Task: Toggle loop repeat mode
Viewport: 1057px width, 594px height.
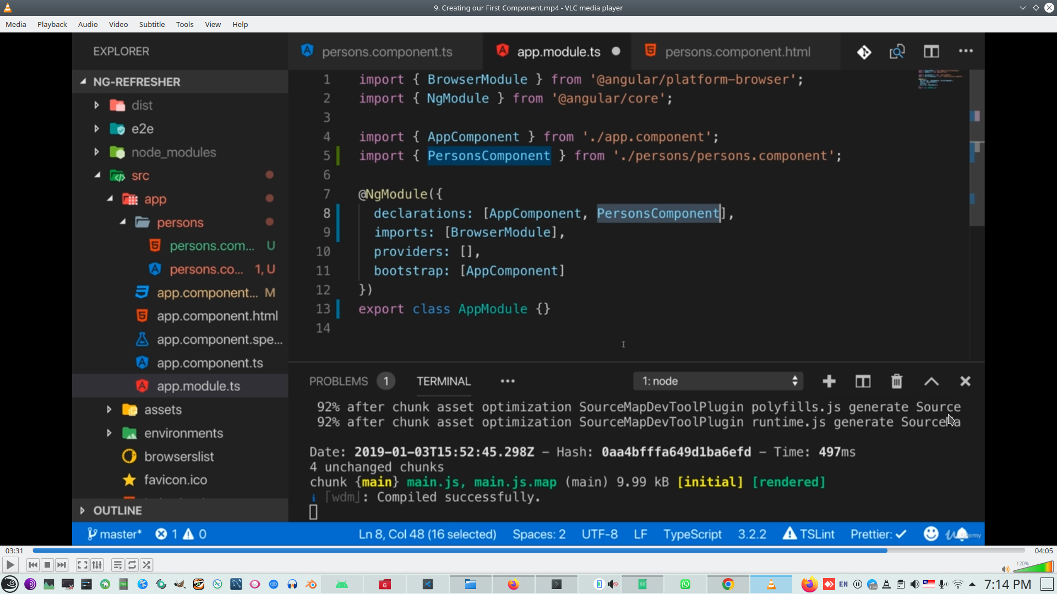Action: pos(132,565)
